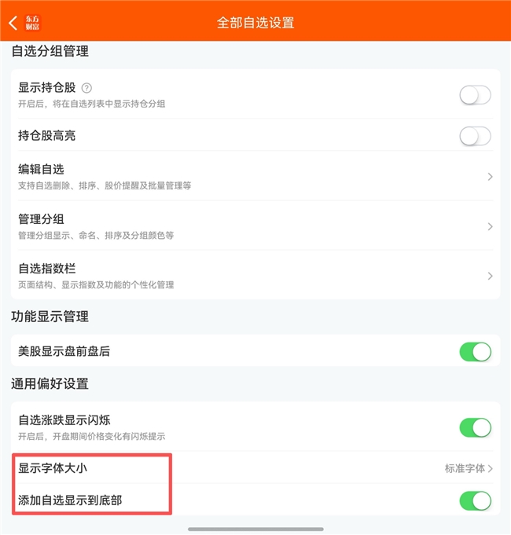Tap the 东方财富 logo icon
Screen dimensions: 511x535
point(32,24)
